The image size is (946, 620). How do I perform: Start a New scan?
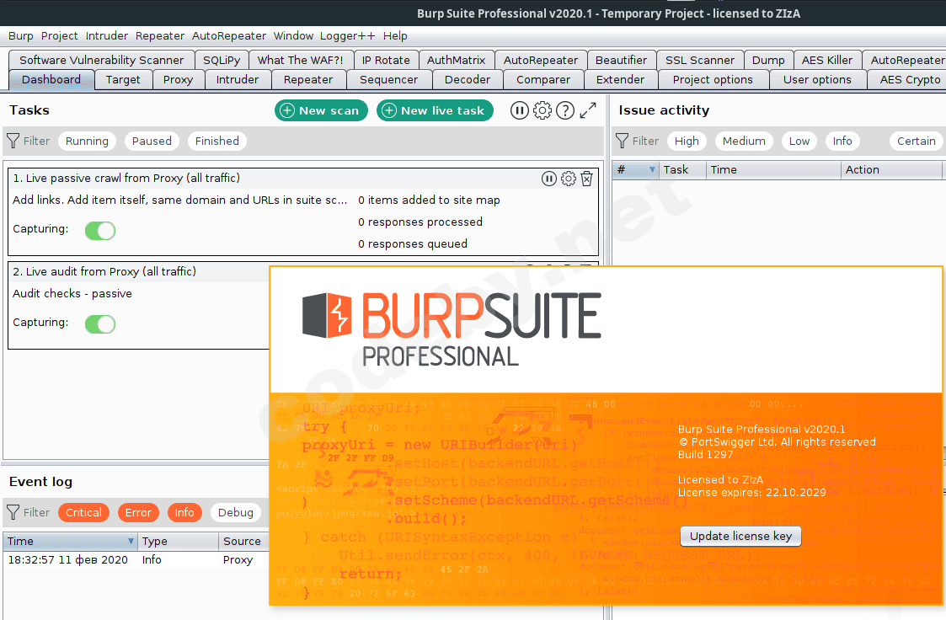click(x=321, y=110)
